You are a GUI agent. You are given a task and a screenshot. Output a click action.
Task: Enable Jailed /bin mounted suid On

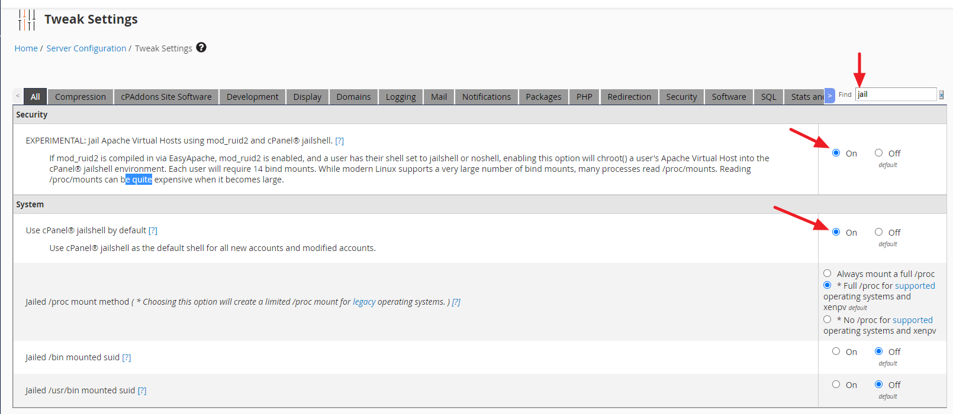click(836, 351)
